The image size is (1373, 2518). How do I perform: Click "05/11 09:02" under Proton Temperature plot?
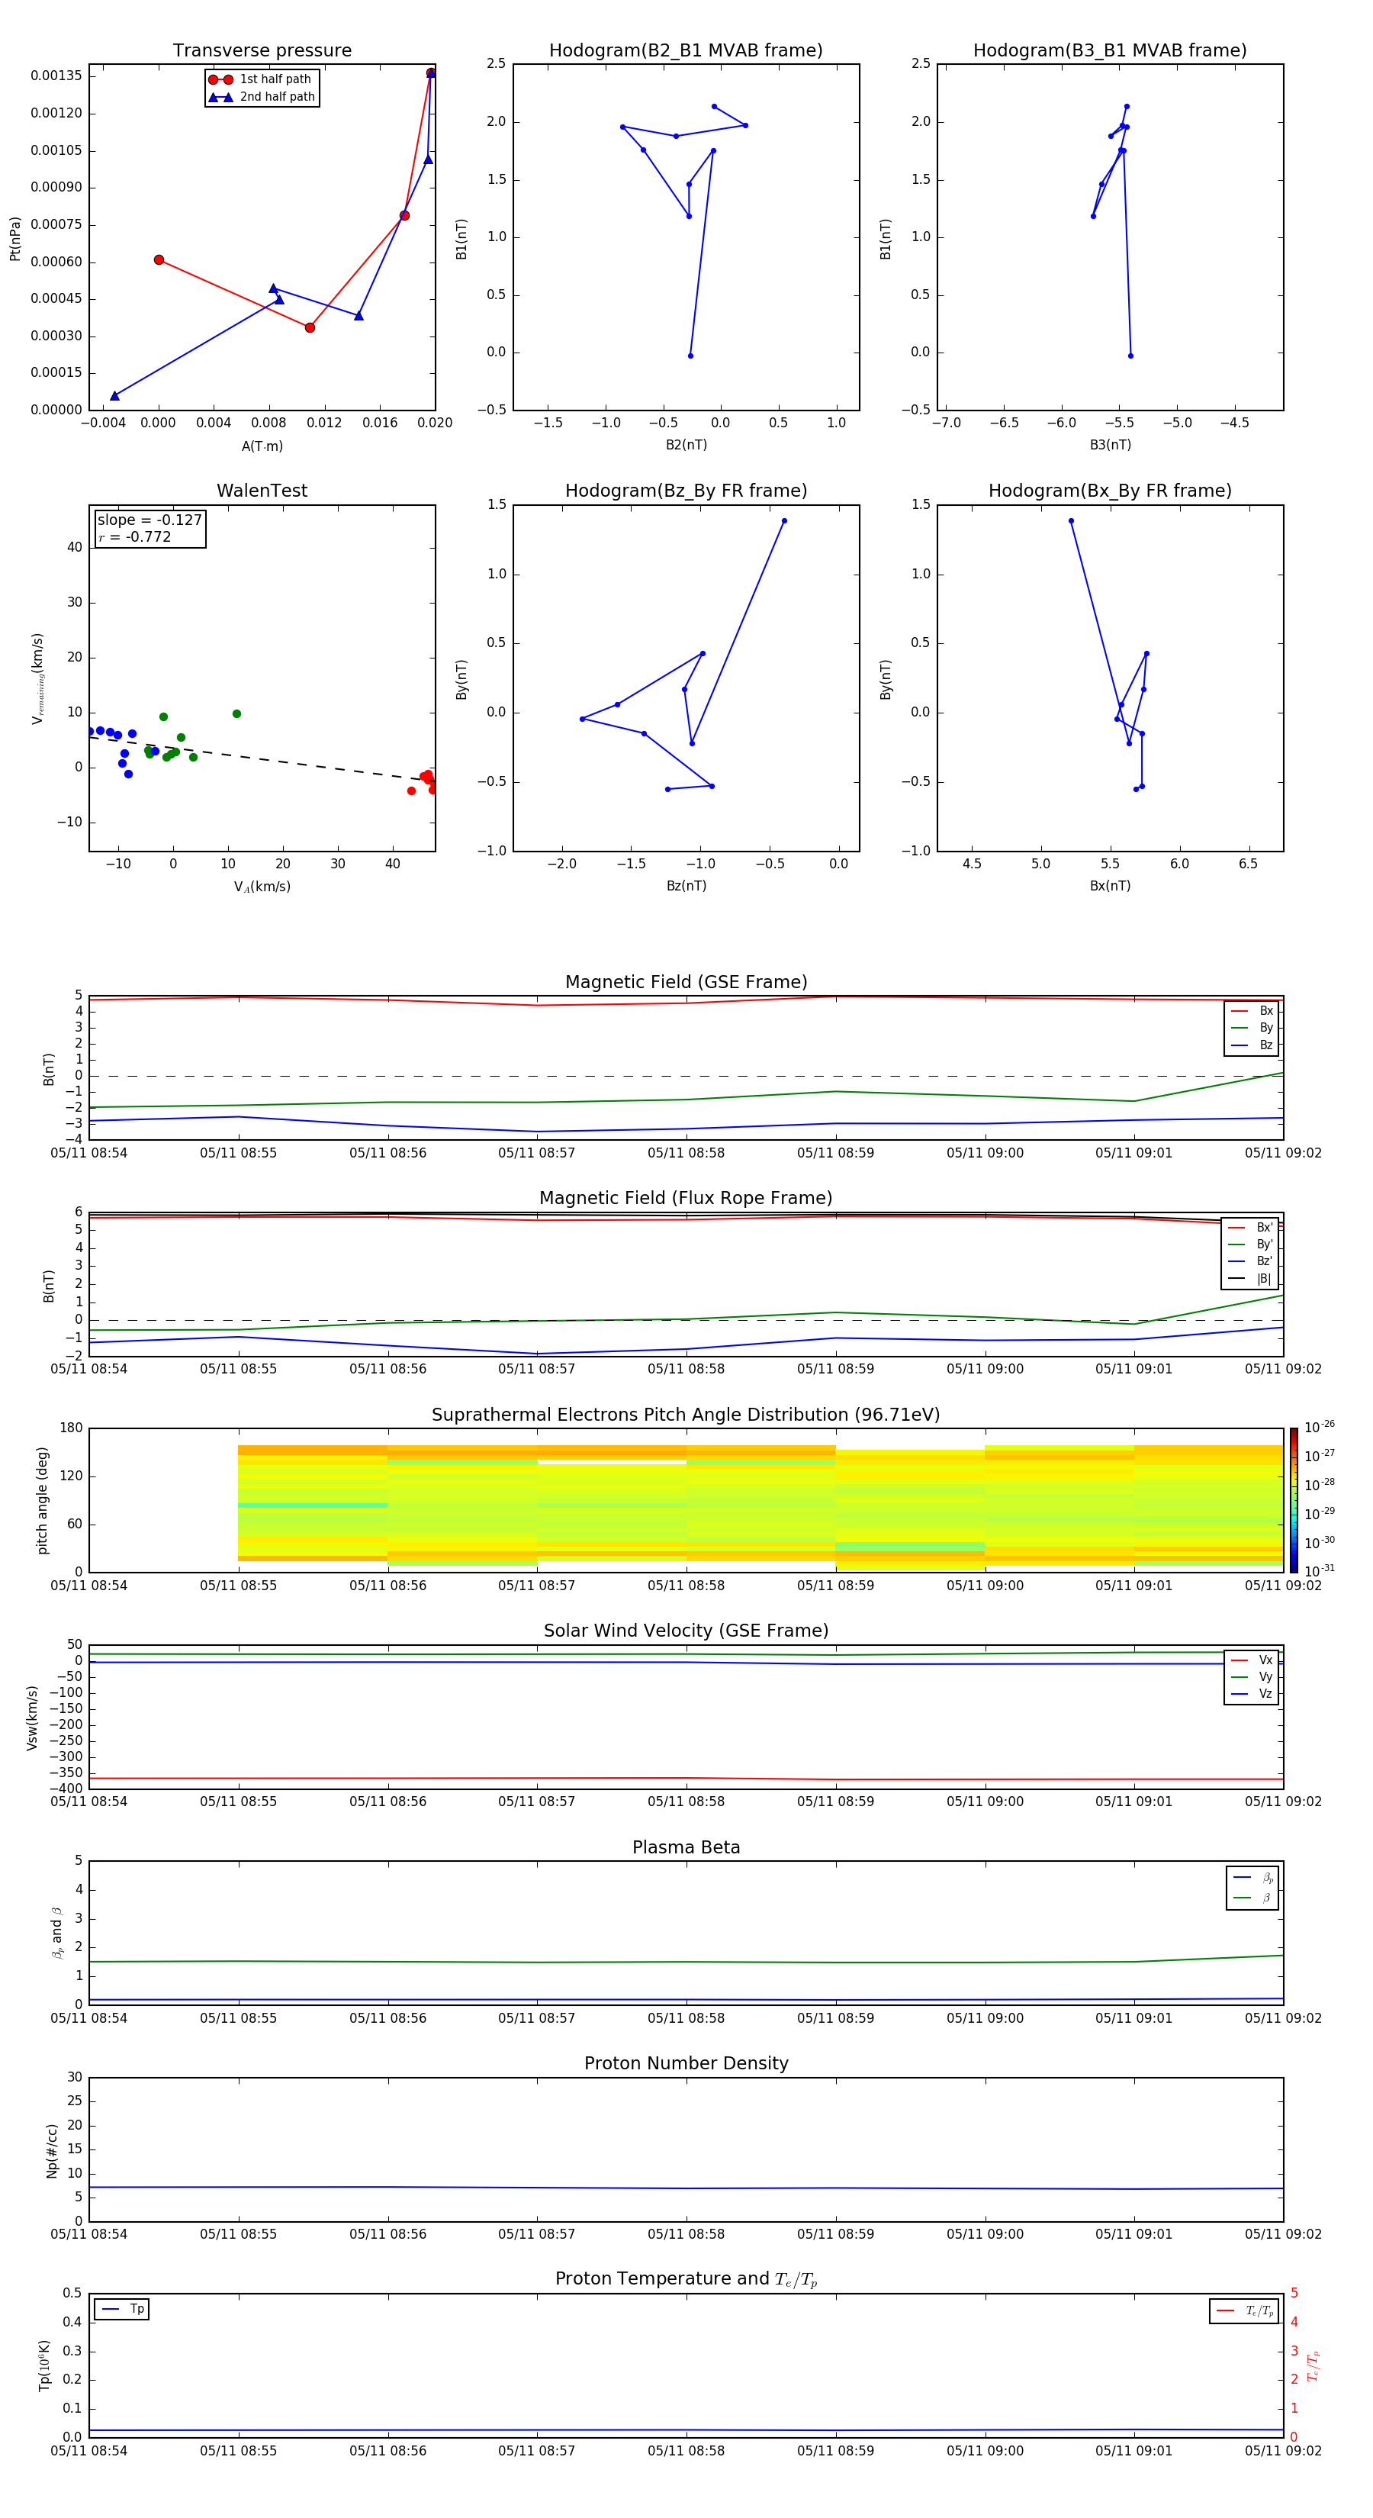[x=1283, y=2451]
